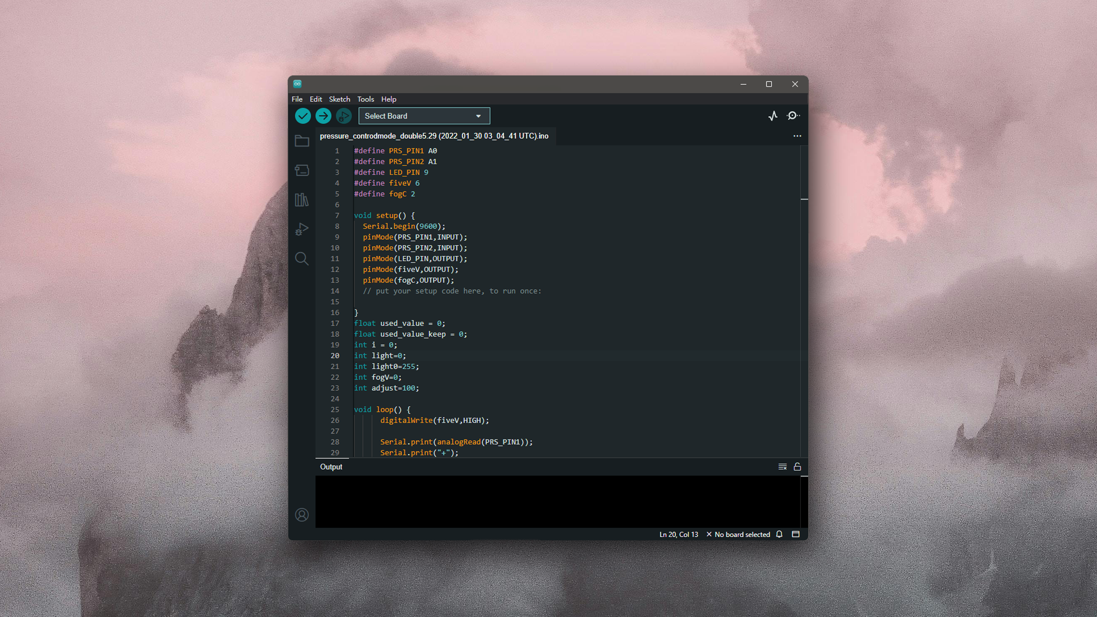Click the No board selected status text
1097x617 pixels.
click(x=742, y=534)
